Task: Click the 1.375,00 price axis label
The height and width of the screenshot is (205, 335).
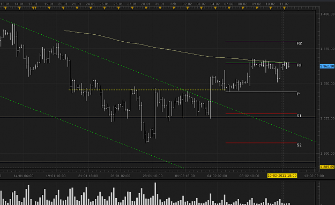Action: point(327,49)
